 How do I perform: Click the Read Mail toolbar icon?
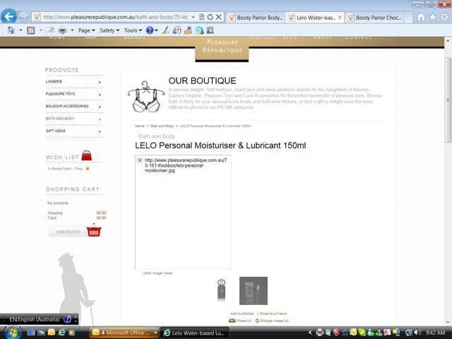pyautogui.click(x=50, y=30)
